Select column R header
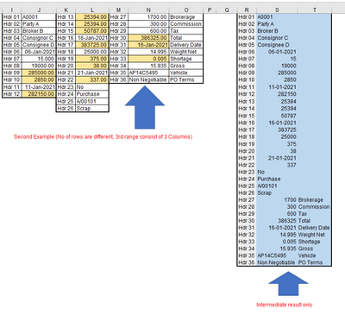345x315 pixels. 247,9
